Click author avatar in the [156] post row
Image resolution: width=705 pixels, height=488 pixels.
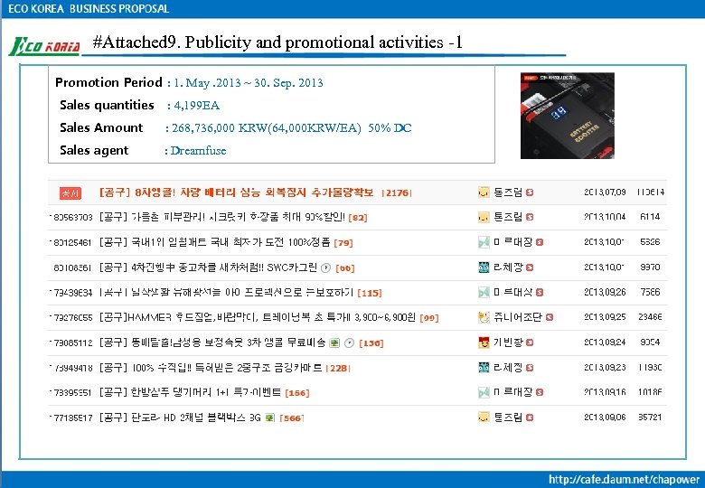(484, 343)
